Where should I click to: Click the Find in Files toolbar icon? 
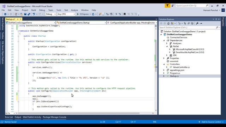(100, 14)
